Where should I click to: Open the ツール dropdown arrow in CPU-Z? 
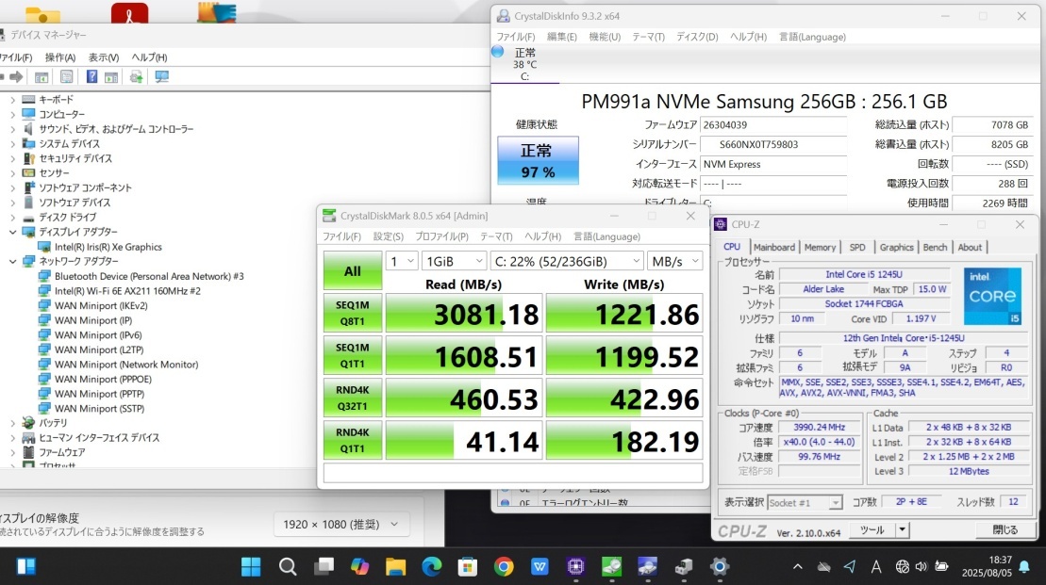click(902, 529)
